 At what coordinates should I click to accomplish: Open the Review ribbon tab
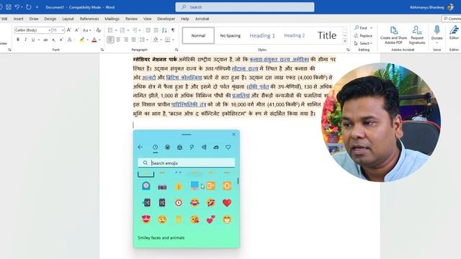click(x=131, y=19)
